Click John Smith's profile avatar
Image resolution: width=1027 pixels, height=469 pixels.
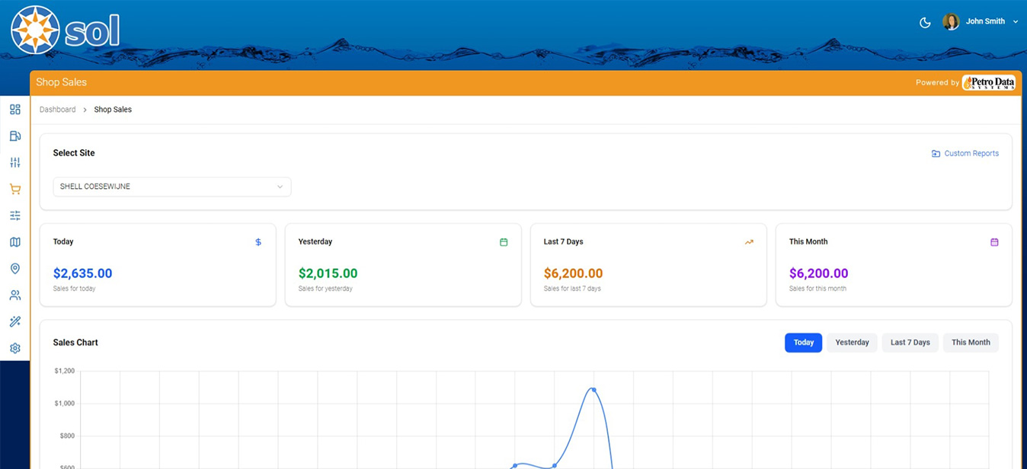tap(951, 21)
